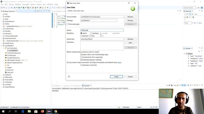
Task: Collapse the src/main/java folder node
Action: click(x=4, y=48)
